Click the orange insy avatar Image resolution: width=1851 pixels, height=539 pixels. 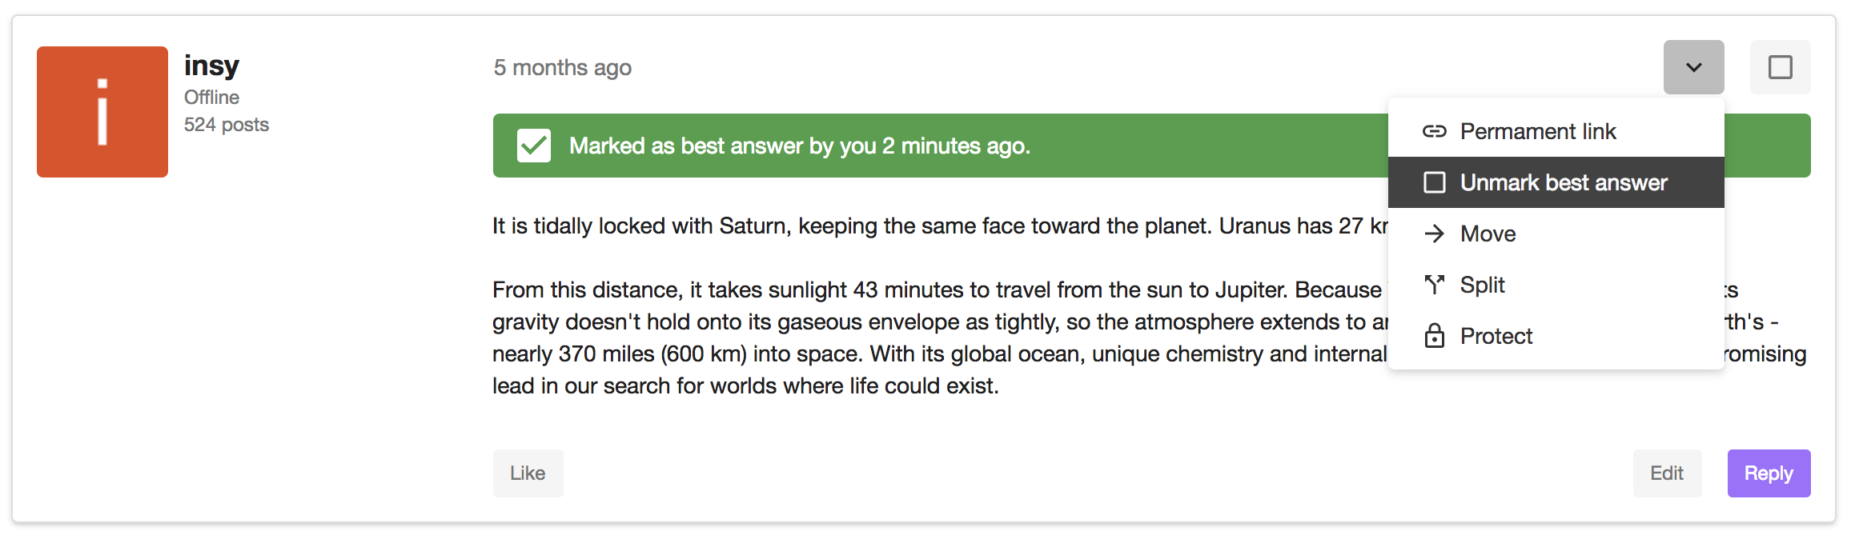102,112
